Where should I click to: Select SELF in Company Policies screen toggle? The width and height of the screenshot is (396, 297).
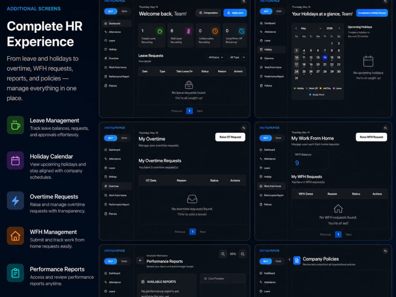pyautogui.click(x=265, y=261)
